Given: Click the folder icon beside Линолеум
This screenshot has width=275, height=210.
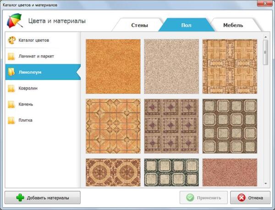Looking at the screenshot, I should (x=12, y=72).
